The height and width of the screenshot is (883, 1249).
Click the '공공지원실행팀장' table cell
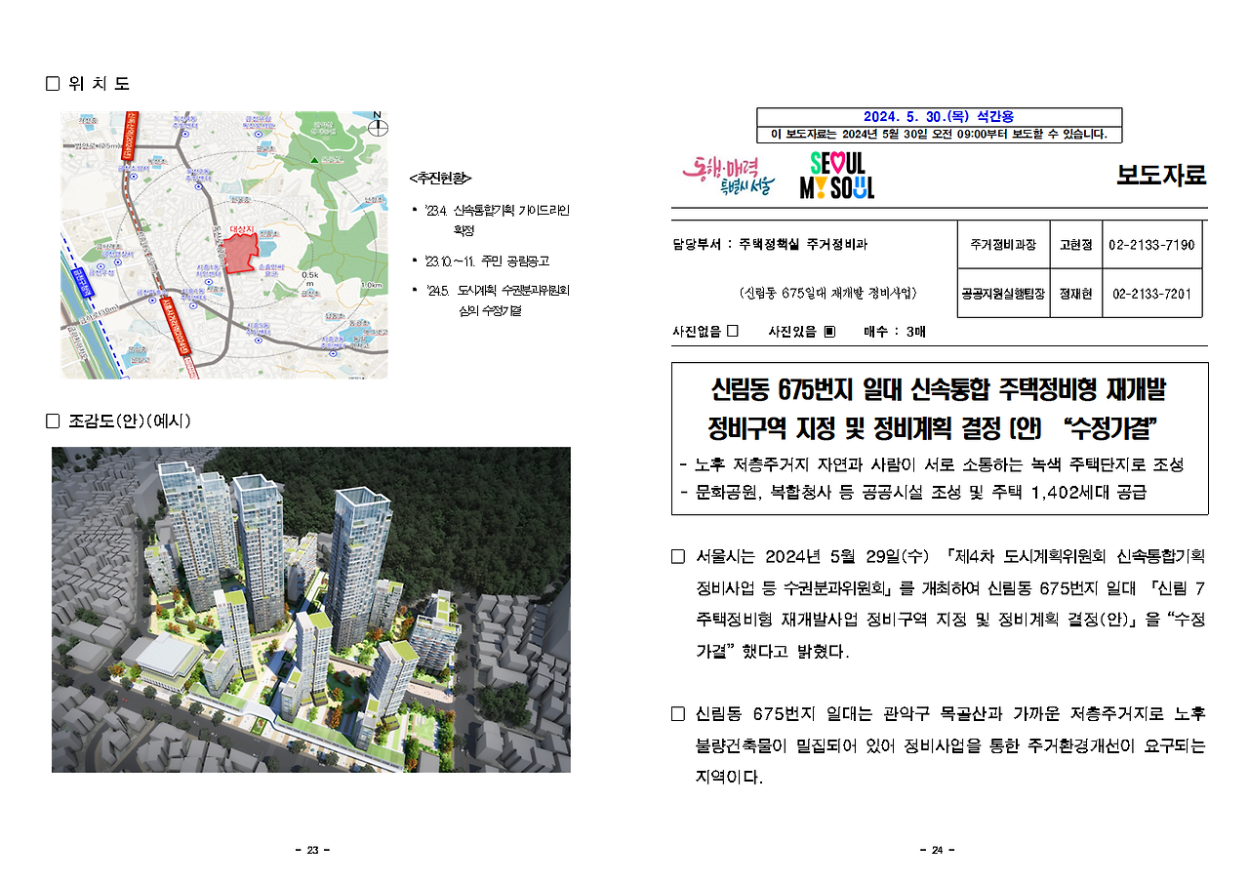[1003, 294]
